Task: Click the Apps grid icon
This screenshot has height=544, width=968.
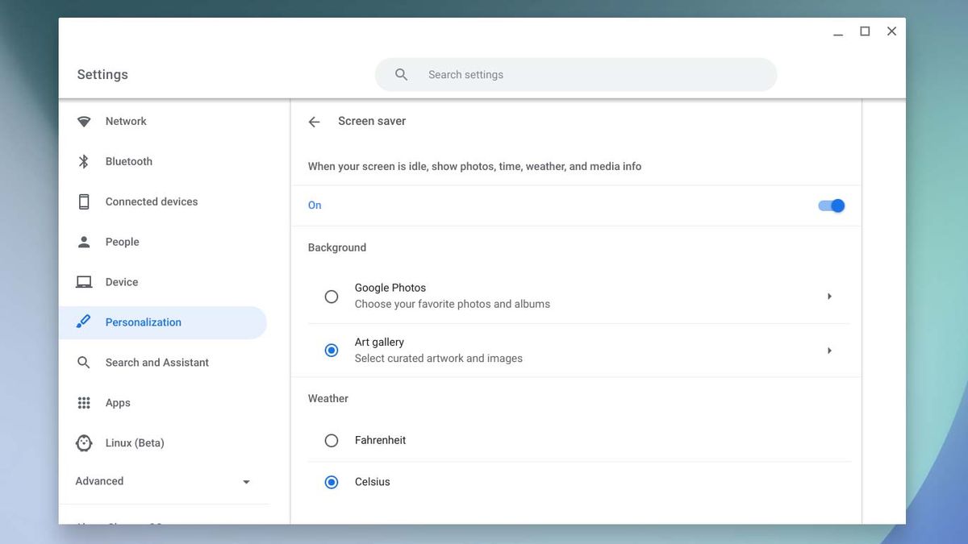Action: [x=84, y=402]
